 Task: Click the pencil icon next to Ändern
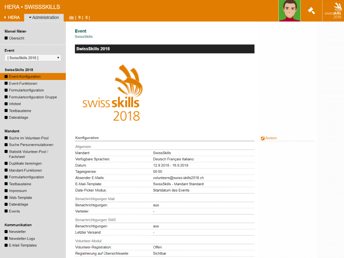tap(263, 138)
